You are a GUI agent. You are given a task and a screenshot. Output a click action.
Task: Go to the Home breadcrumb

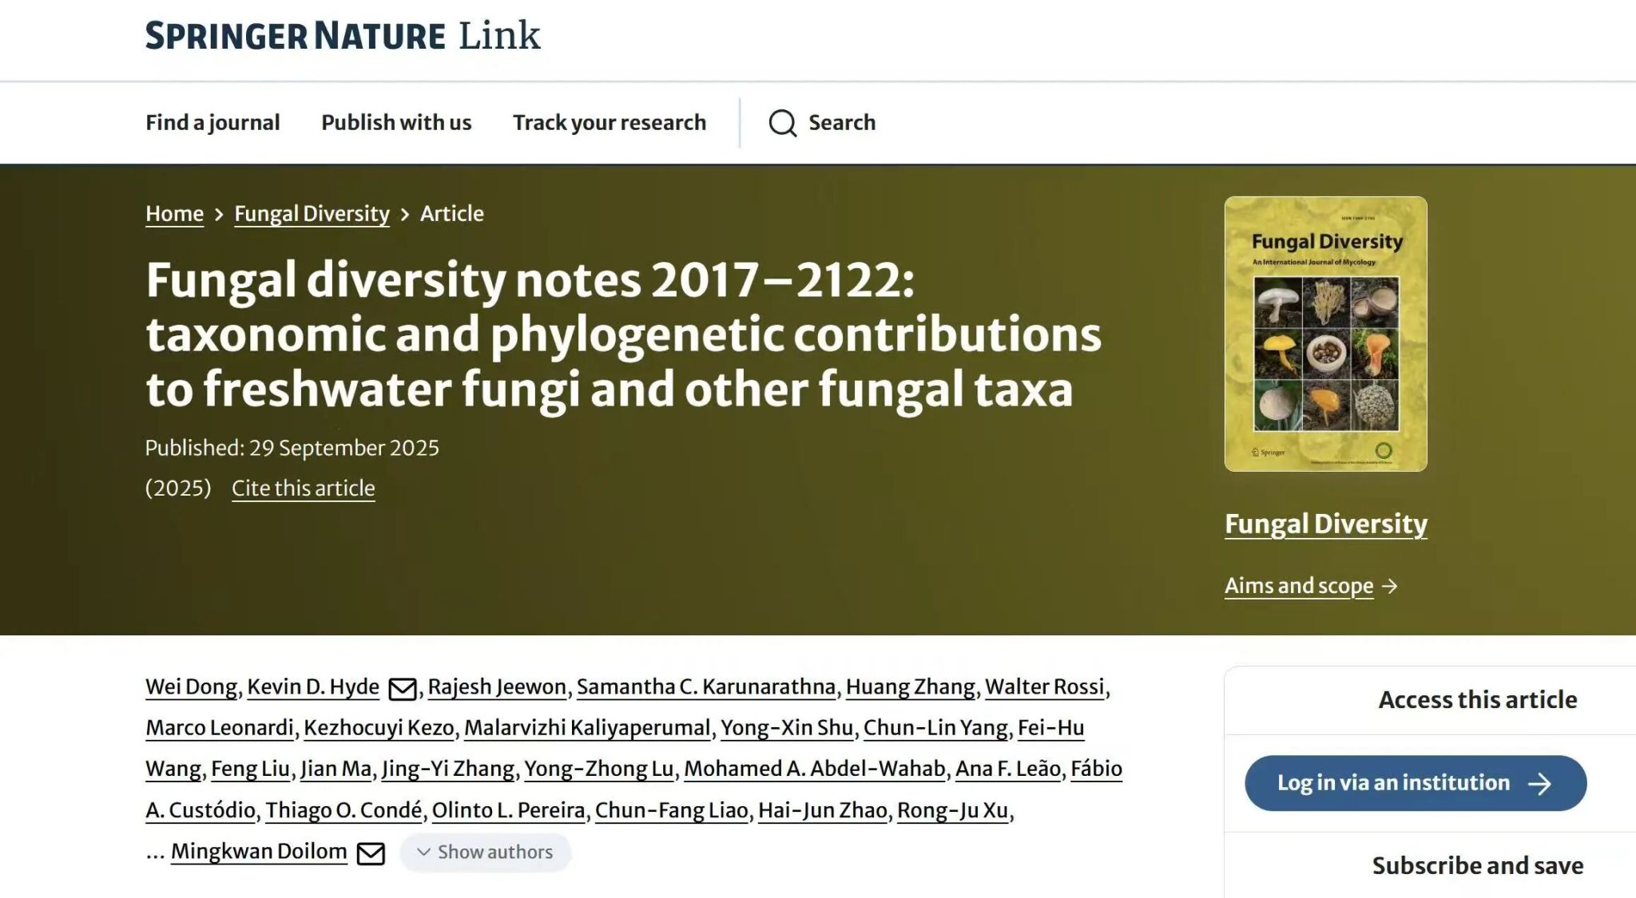[174, 214]
